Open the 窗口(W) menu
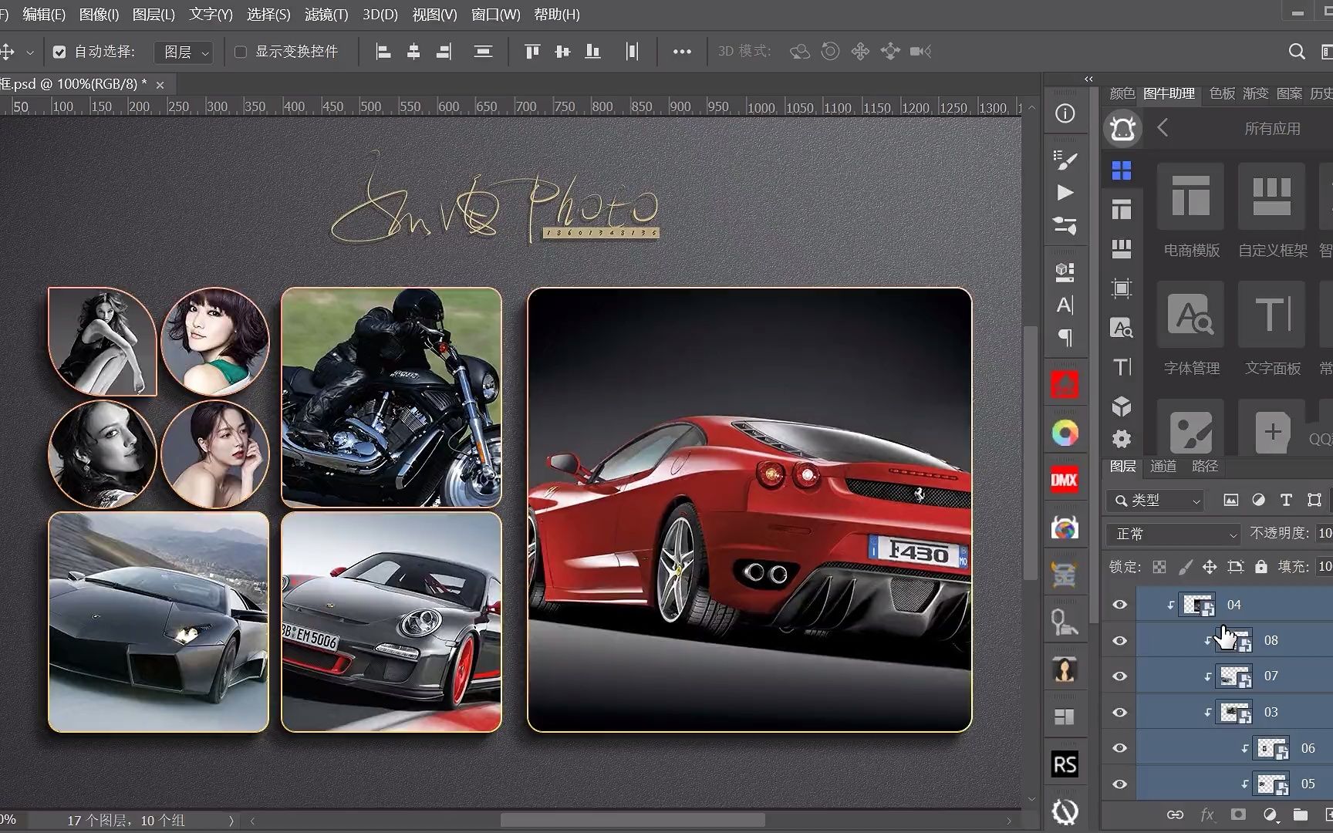Viewport: 1333px width, 833px height. (x=495, y=15)
